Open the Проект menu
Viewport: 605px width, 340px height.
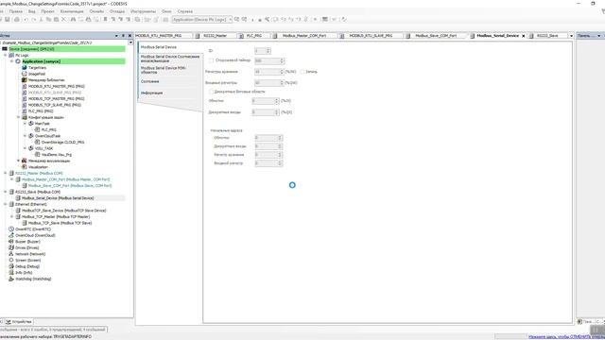pyautogui.click(x=48, y=11)
